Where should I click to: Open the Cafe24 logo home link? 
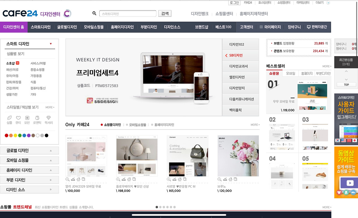tap(20, 13)
